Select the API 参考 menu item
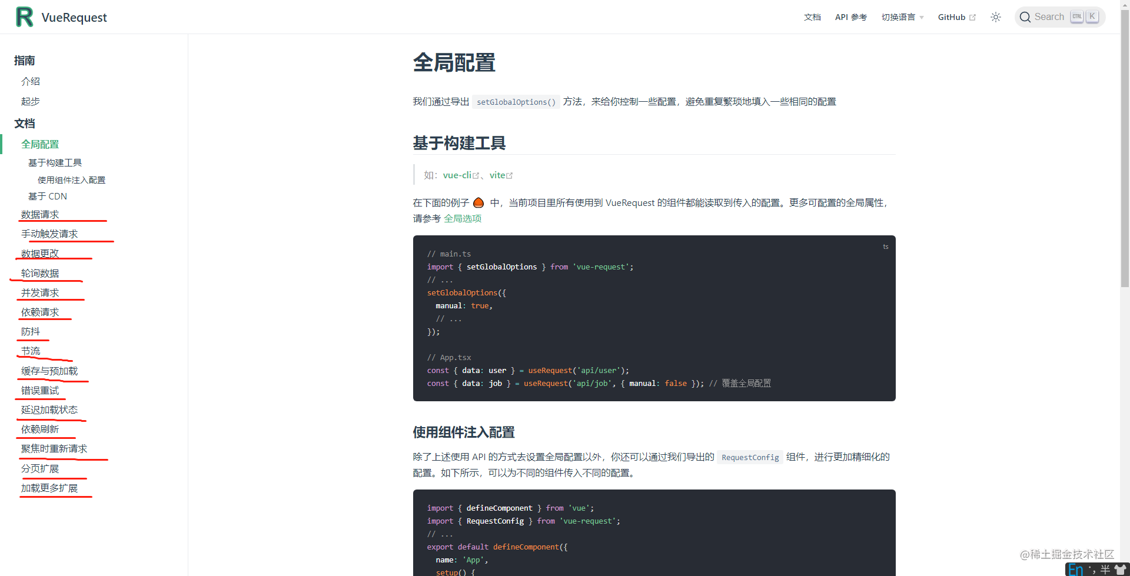The image size is (1130, 576). tap(850, 16)
